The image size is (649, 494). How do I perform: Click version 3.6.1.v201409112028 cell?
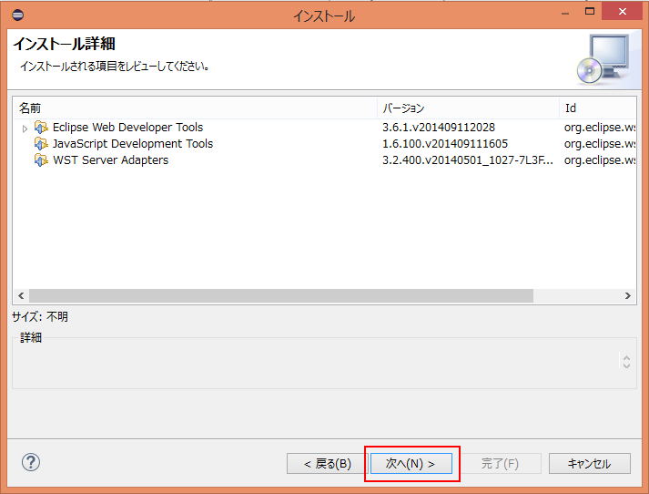pos(439,128)
